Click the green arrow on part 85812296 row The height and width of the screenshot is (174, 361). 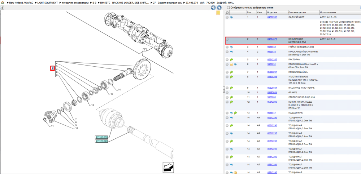coord(231,125)
